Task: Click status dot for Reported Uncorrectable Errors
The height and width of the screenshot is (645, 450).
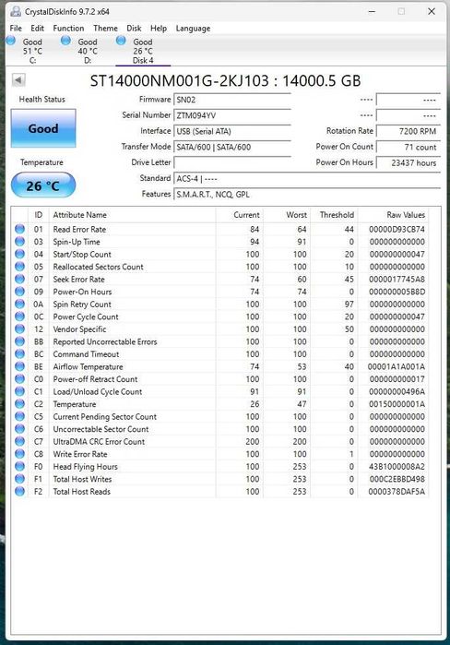Action: (x=19, y=341)
